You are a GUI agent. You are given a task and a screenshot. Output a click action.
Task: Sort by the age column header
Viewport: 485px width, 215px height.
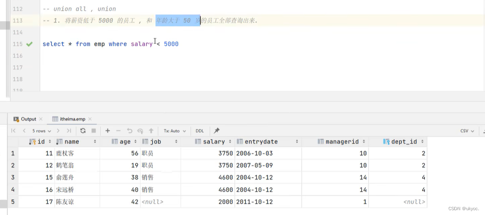120,141
